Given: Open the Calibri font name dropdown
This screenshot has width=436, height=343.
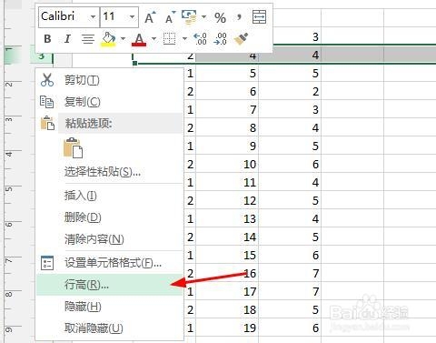Looking at the screenshot, I should (x=93, y=16).
